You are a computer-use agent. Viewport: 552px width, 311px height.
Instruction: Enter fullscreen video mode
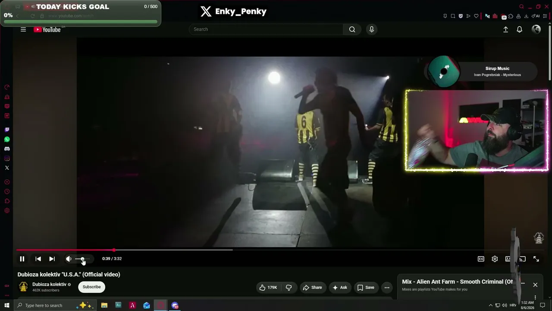tap(536, 259)
